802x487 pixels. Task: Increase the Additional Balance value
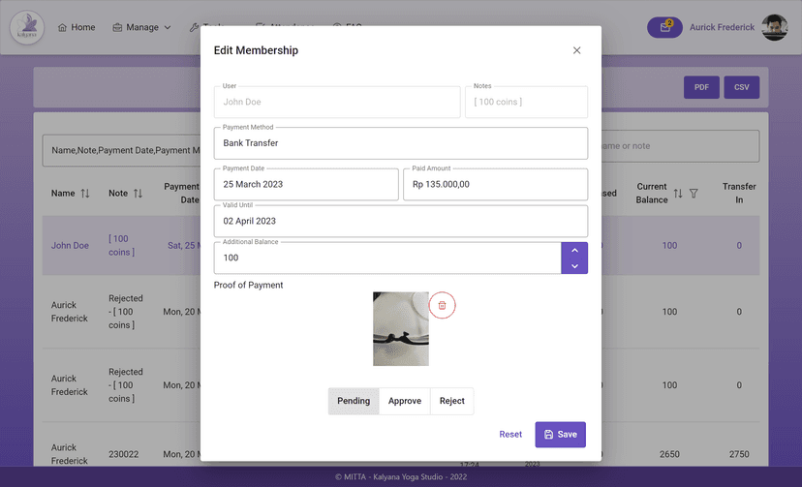point(574,251)
